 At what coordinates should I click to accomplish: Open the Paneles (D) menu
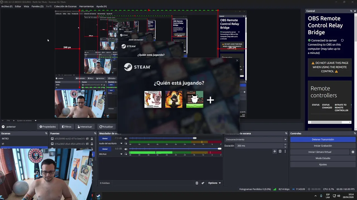point(37,6)
